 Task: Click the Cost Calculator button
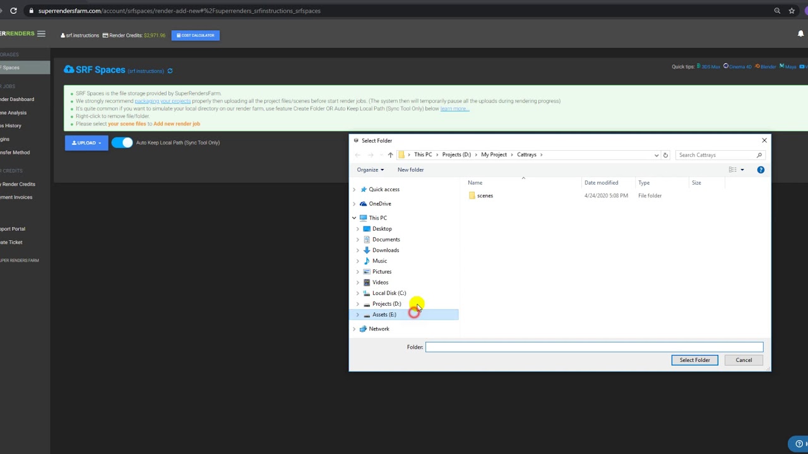[x=196, y=35]
